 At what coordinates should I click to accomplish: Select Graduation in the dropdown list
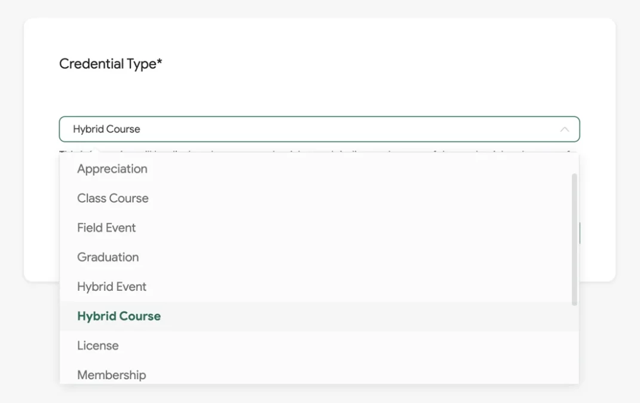(108, 257)
